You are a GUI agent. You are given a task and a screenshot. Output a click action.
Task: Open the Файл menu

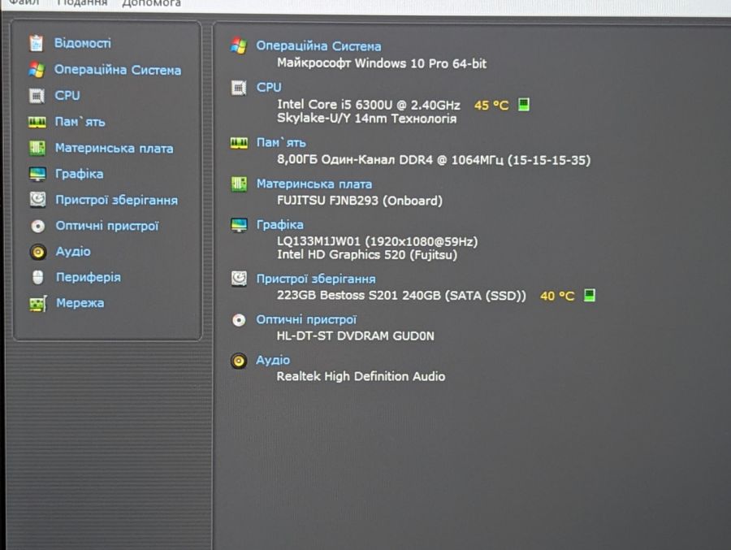(x=24, y=2)
